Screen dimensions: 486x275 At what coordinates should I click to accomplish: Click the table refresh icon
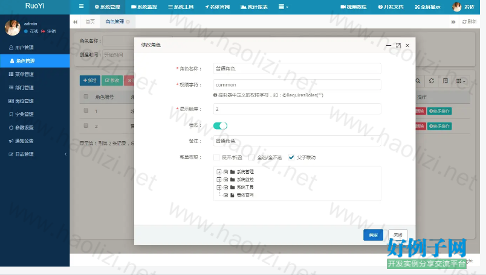431,81
